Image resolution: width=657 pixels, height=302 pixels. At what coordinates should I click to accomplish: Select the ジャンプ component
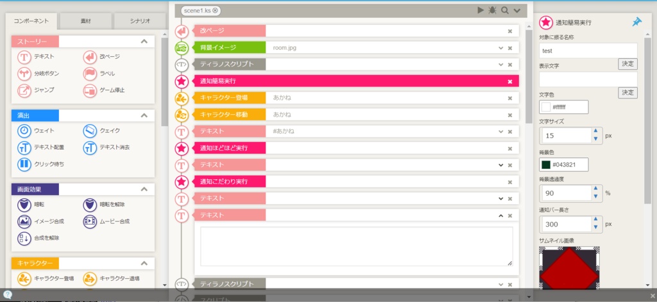[35, 90]
